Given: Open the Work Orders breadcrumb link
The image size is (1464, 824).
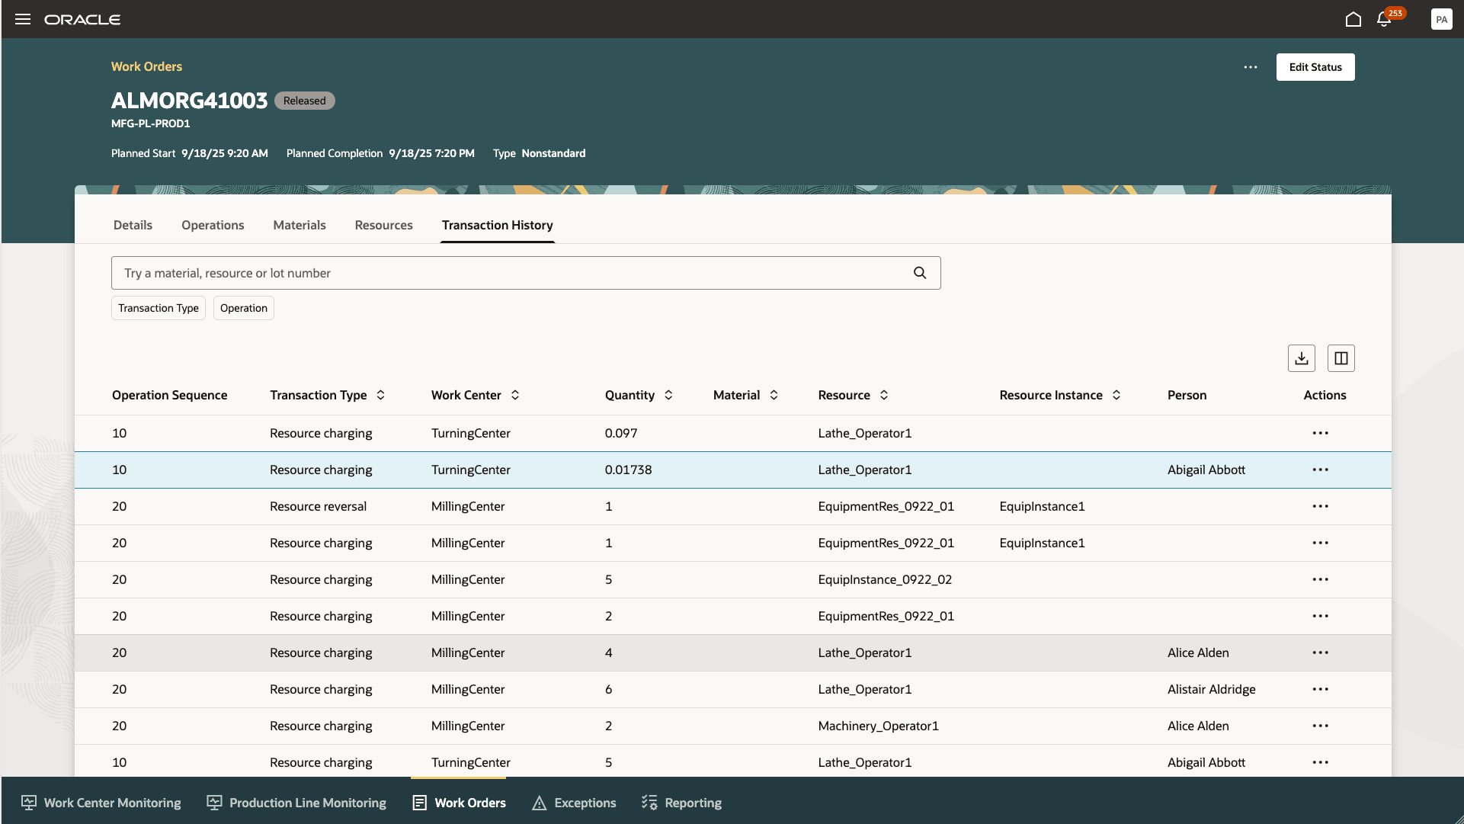Looking at the screenshot, I should (x=146, y=66).
